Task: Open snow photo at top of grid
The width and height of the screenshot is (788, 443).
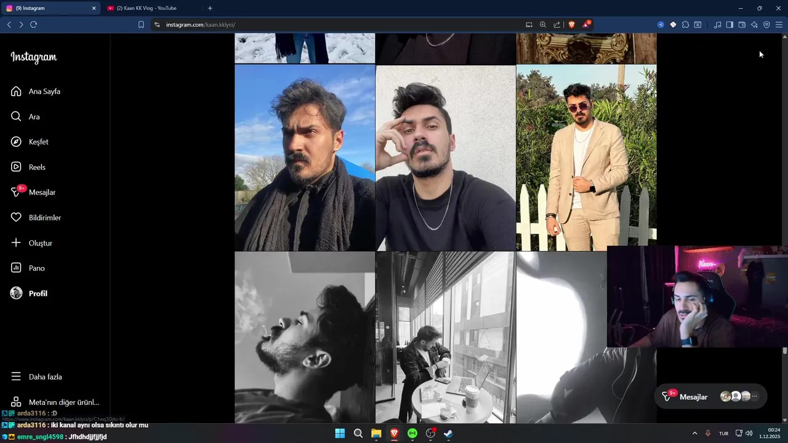Action: tap(305, 48)
